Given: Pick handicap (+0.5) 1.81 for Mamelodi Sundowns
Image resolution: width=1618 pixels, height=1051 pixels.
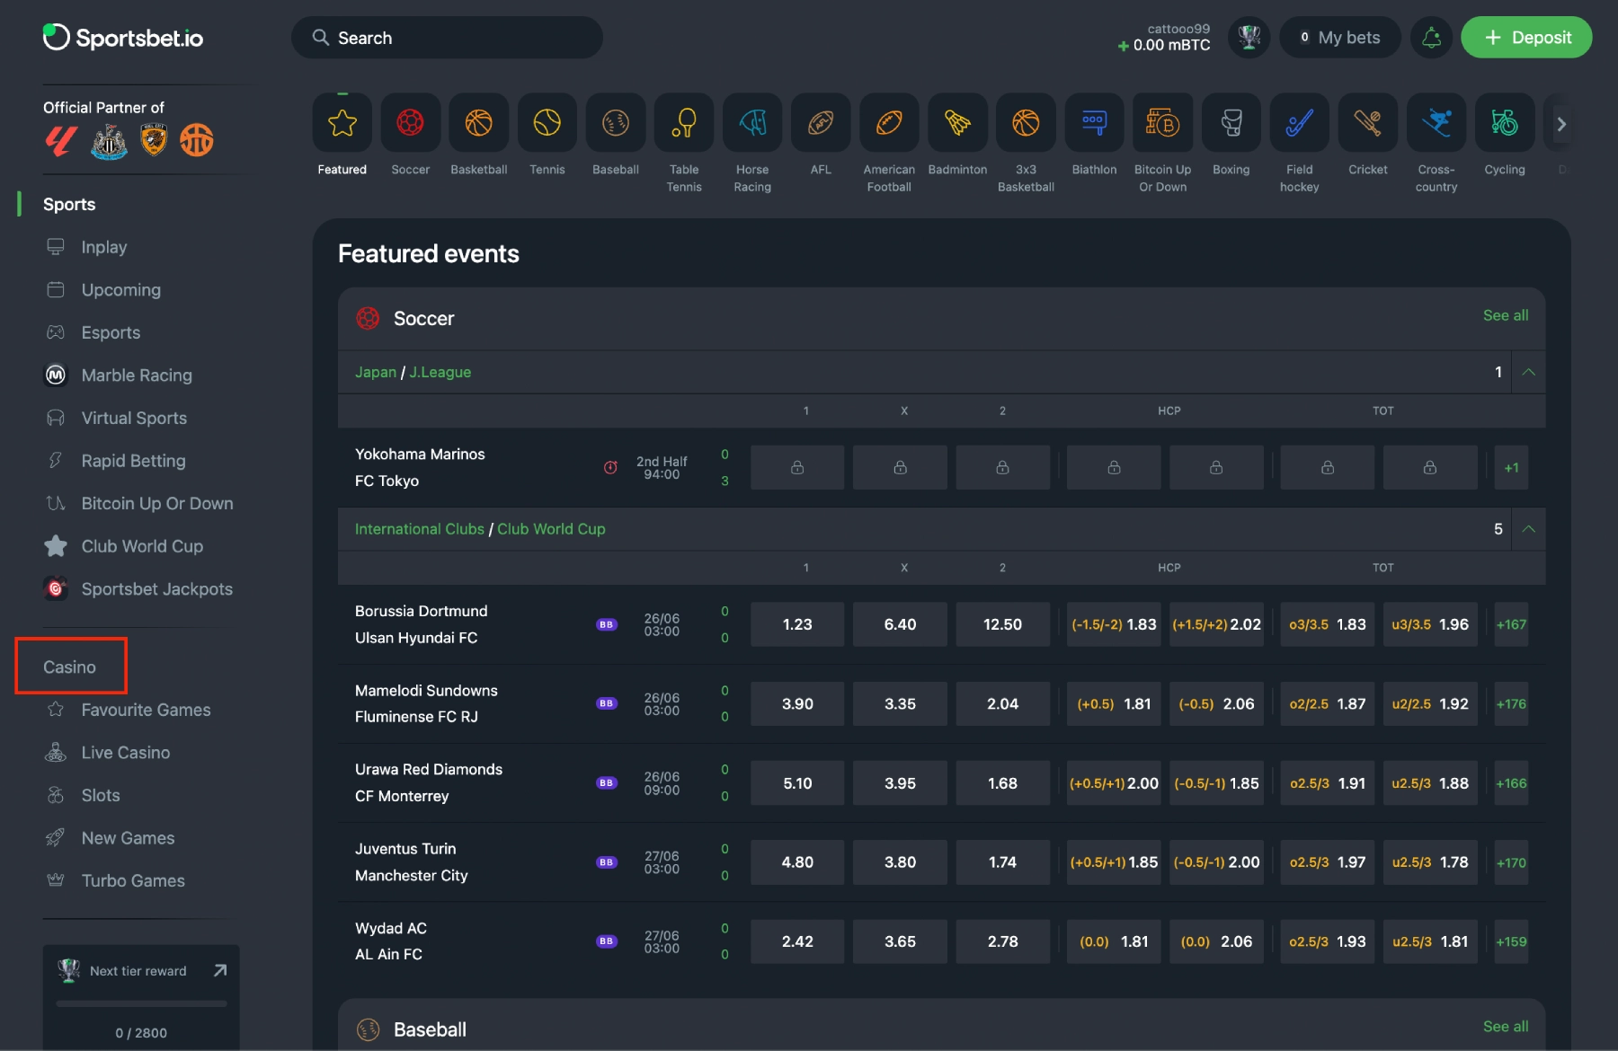Looking at the screenshot, I should [x=1114, y=704].
